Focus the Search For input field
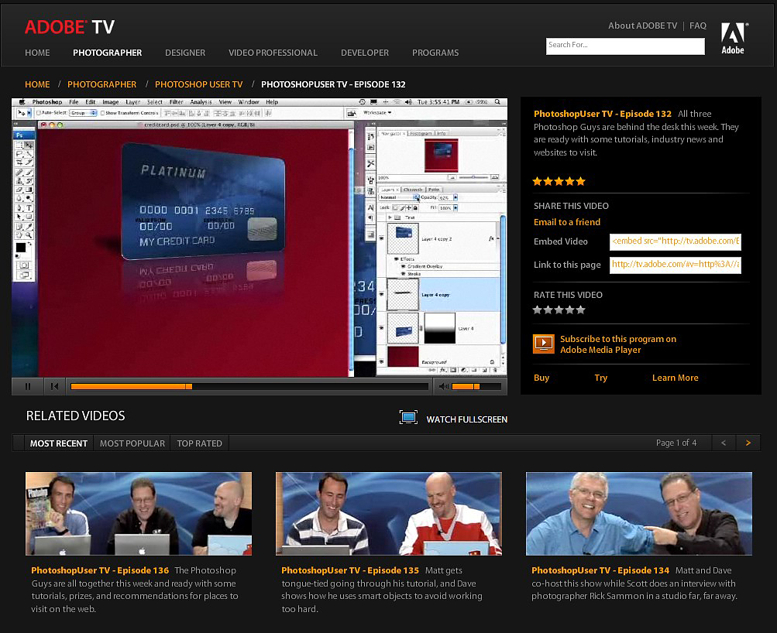Viewport: 777px width, 633px height. pos(625,46)
